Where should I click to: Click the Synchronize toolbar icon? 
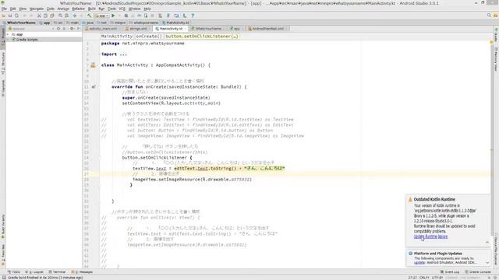[x=16, y=16]
